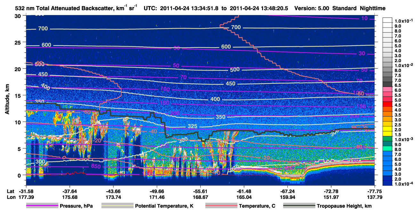This screenshot has width=416, height=213.
Task: Click latitude value "-31.58"
Action: 26,191
